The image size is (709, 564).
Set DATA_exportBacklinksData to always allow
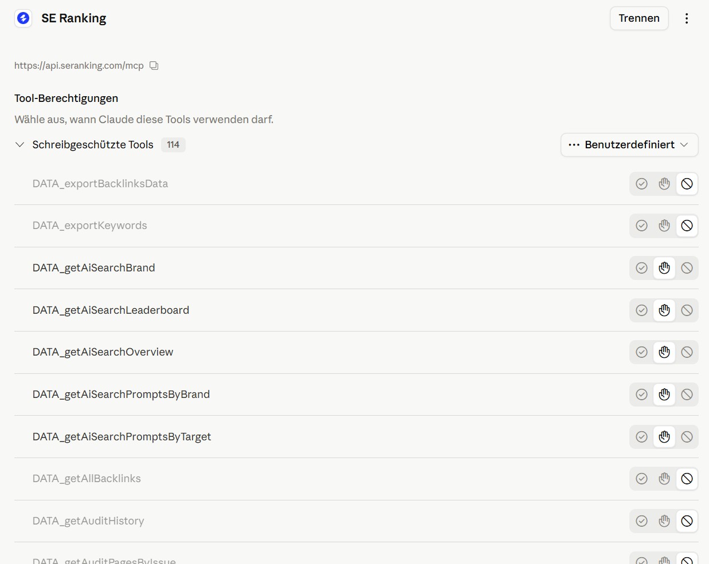pos(642,184)
